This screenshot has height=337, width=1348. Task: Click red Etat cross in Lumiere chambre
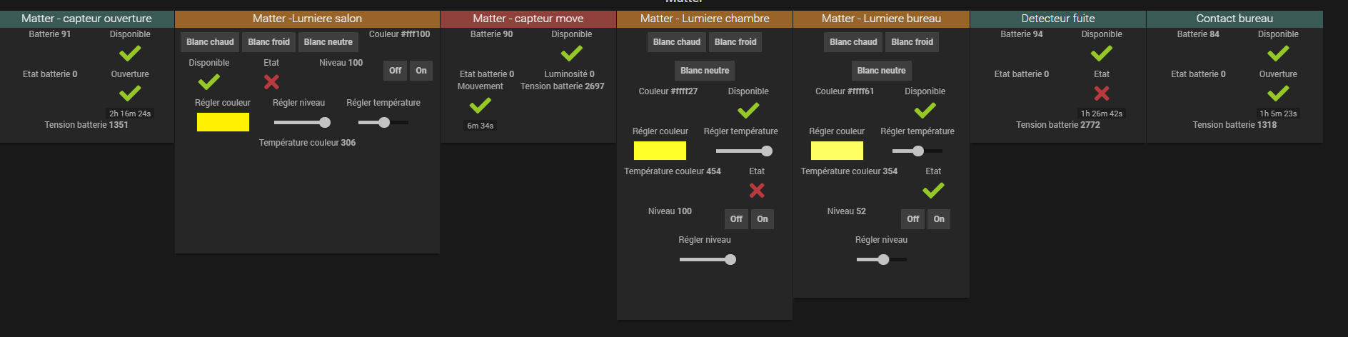click(x=757, y=191)
